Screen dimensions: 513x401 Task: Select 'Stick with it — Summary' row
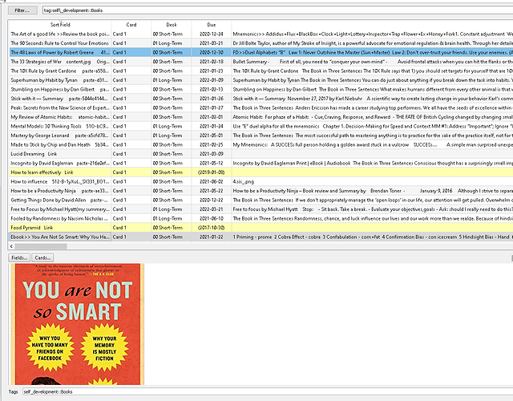261,99
